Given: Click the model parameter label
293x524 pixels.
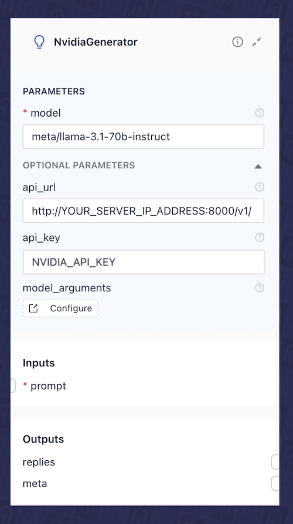Looking at the screenshot, I should (46, 113).
